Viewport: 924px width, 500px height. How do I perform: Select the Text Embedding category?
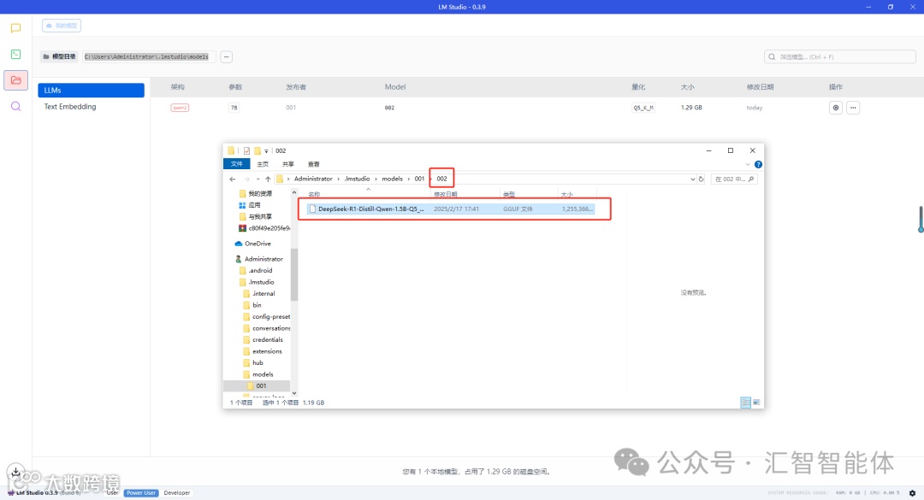(70, 107)
